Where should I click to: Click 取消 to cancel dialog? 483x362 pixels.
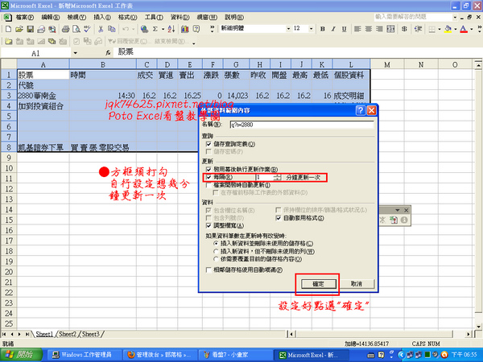pos(357,284)
